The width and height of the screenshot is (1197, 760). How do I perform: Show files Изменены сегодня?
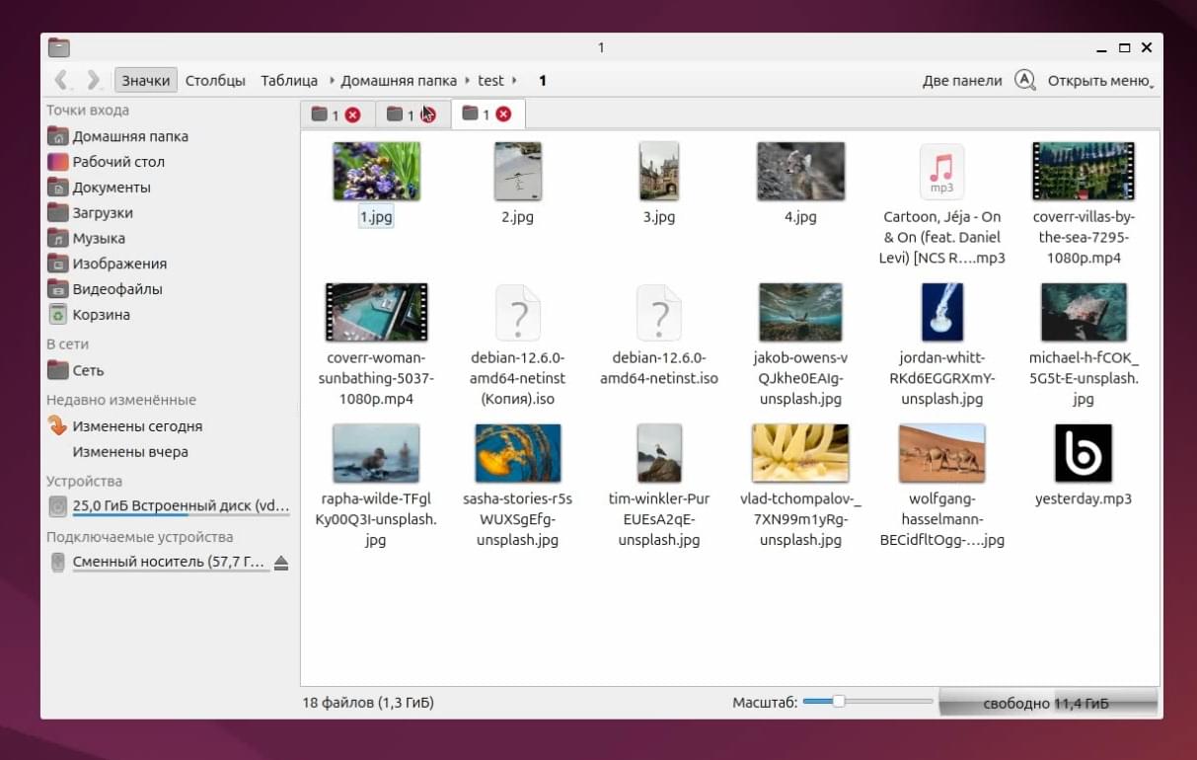(137, 426)
